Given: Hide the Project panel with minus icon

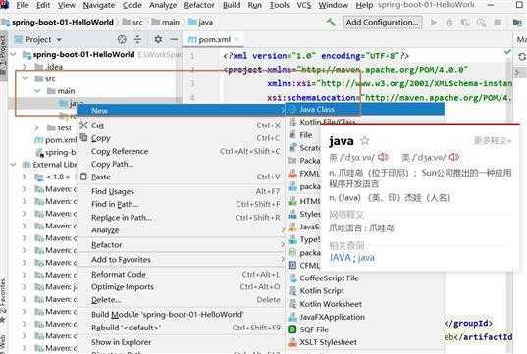Looking at the screenshot, I should [x=174, y=39].
